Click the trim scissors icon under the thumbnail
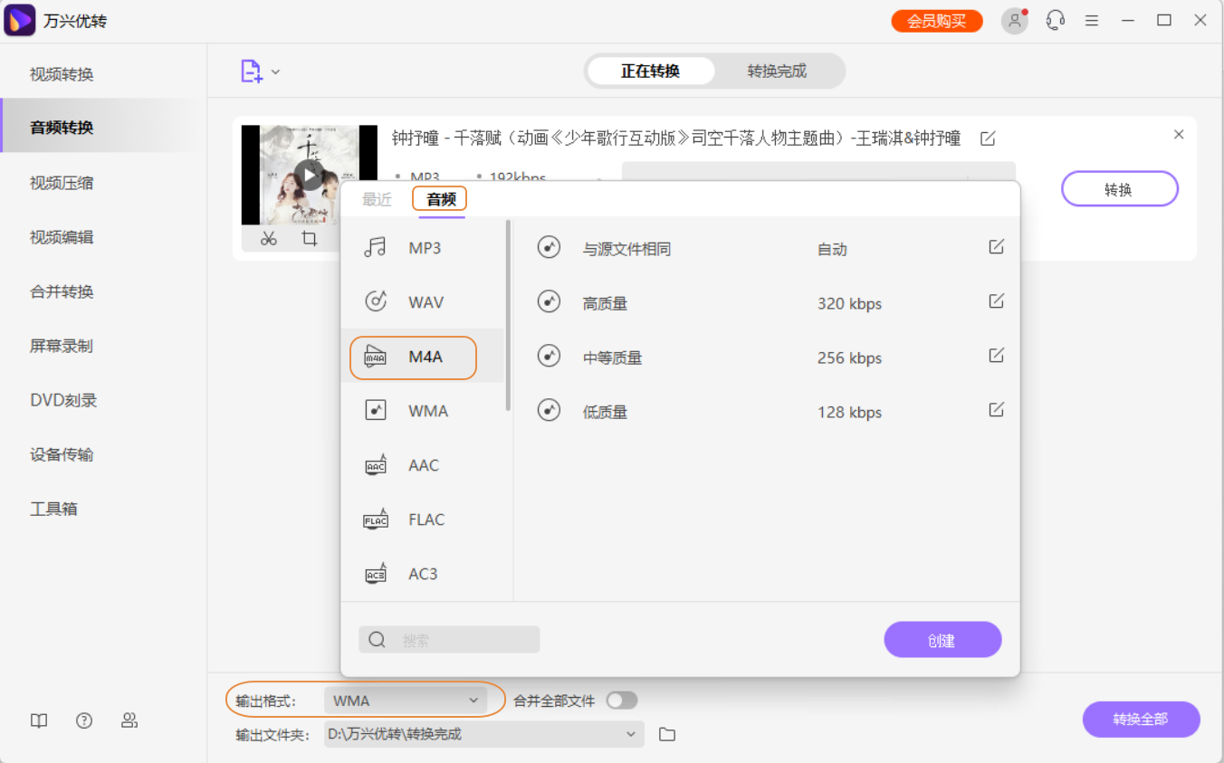This screenshot has width=1224, height=763. tap(268, 238)
